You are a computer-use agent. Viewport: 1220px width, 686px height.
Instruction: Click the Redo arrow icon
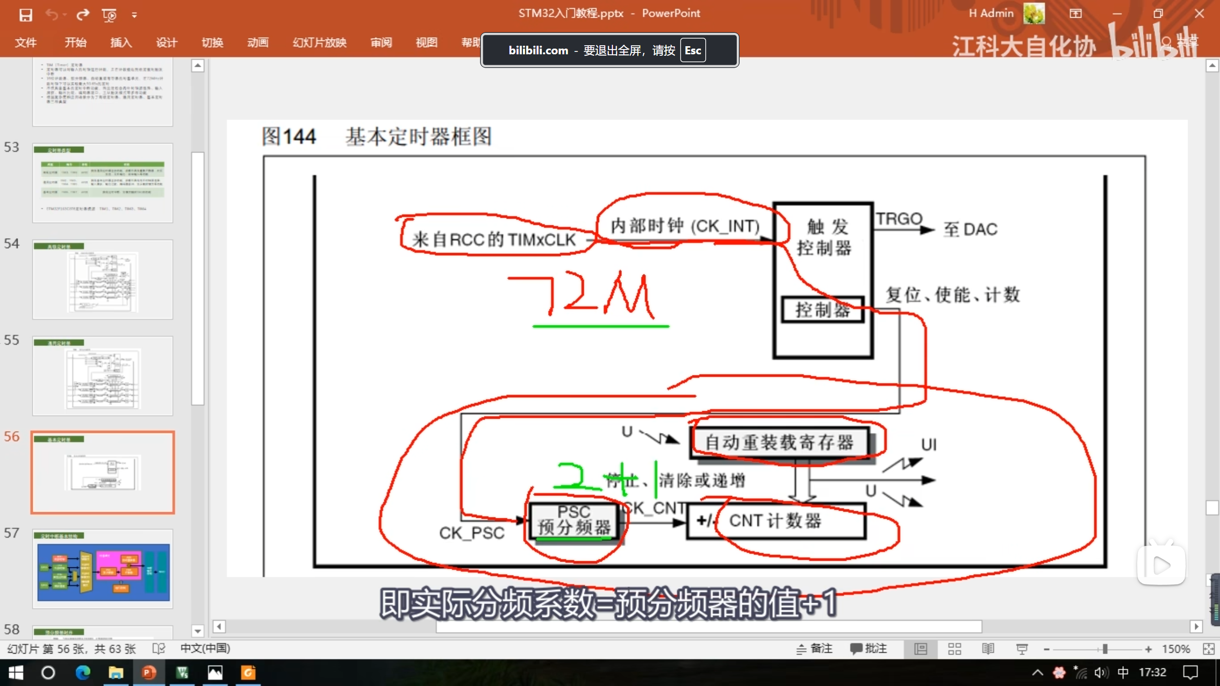pos(83,15)
